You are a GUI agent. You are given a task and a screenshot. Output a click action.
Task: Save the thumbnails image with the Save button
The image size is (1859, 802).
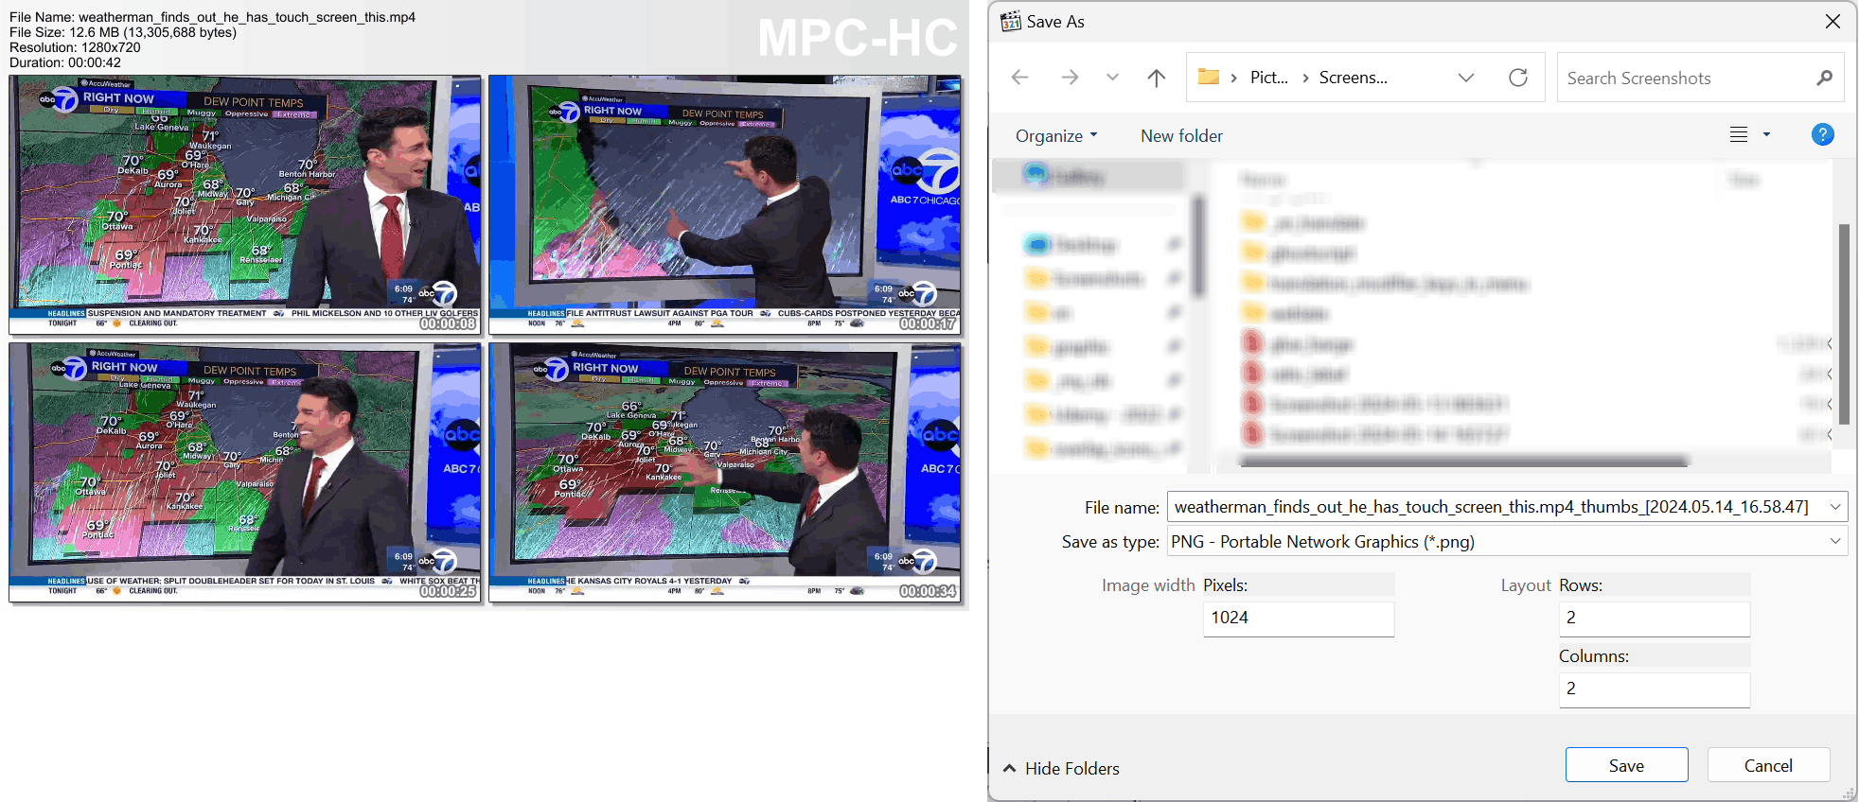click(x=1626, y=765)
